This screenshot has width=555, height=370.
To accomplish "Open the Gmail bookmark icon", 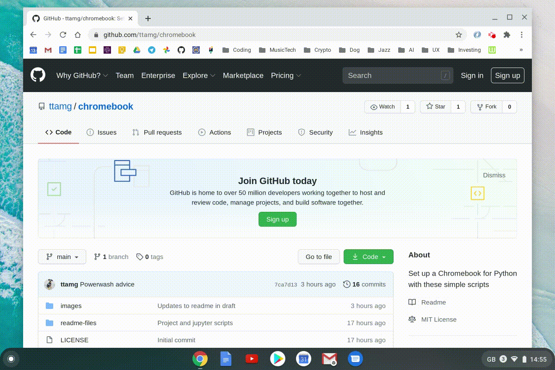I will [48, 50].
